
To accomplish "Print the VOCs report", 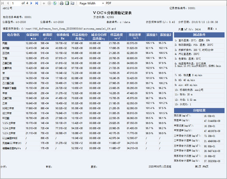I will [62, 3].
